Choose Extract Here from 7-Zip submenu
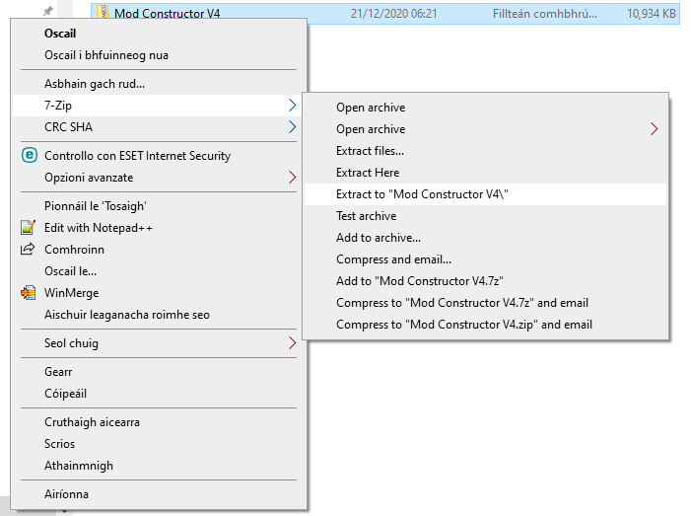 point(367,173)
